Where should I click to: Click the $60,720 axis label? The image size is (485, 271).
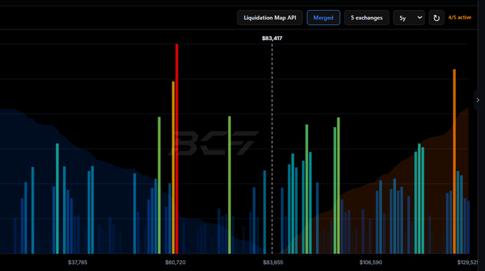[175, 262]
